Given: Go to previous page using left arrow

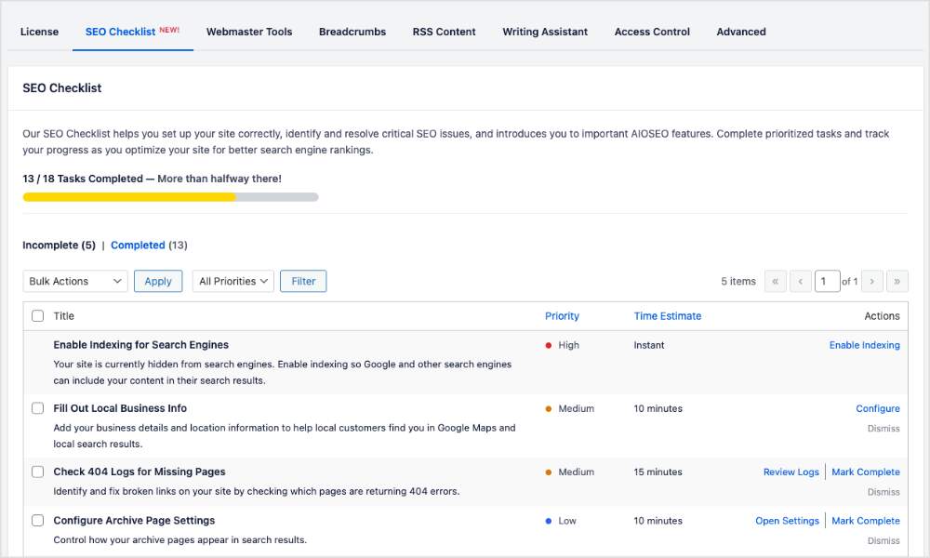Looking at the screenshot, I should [801, 281].
